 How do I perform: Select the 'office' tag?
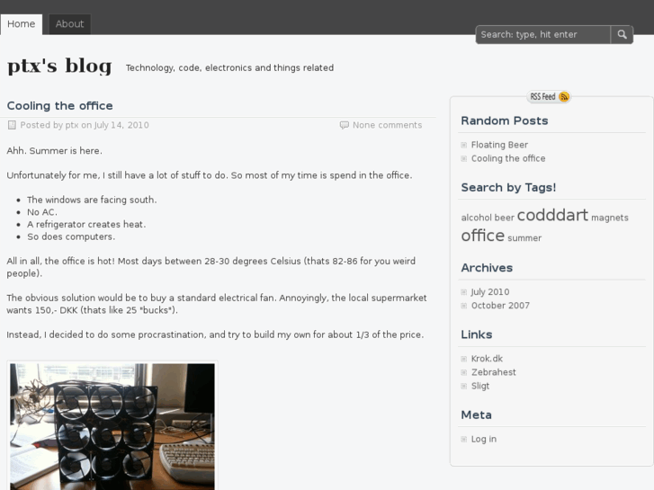482,236
